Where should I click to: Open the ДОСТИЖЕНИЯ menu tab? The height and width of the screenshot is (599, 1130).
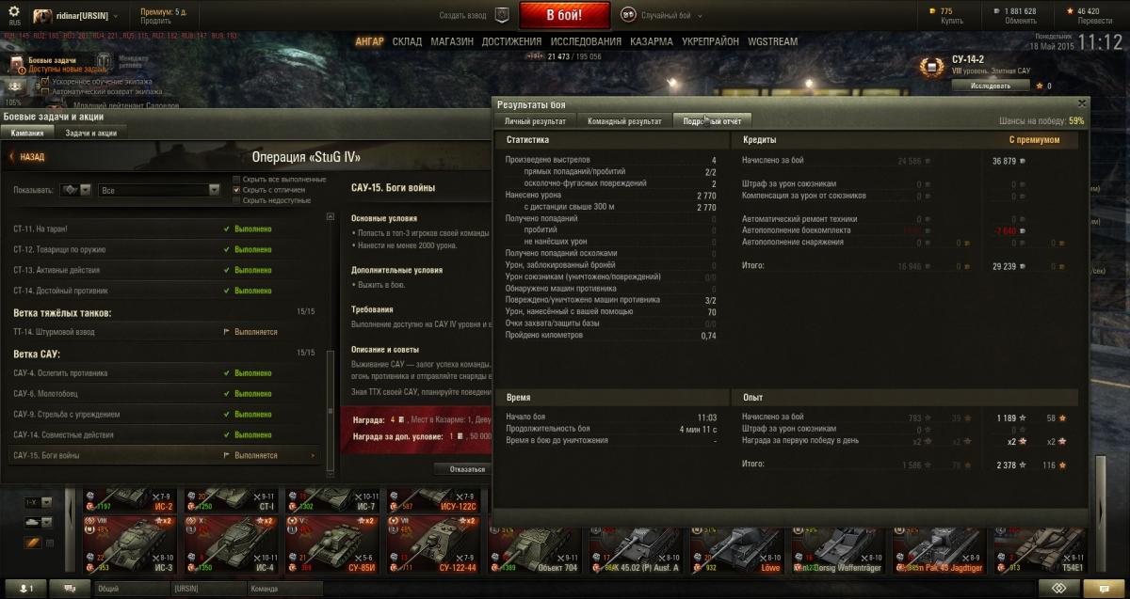tap(511, 41)
